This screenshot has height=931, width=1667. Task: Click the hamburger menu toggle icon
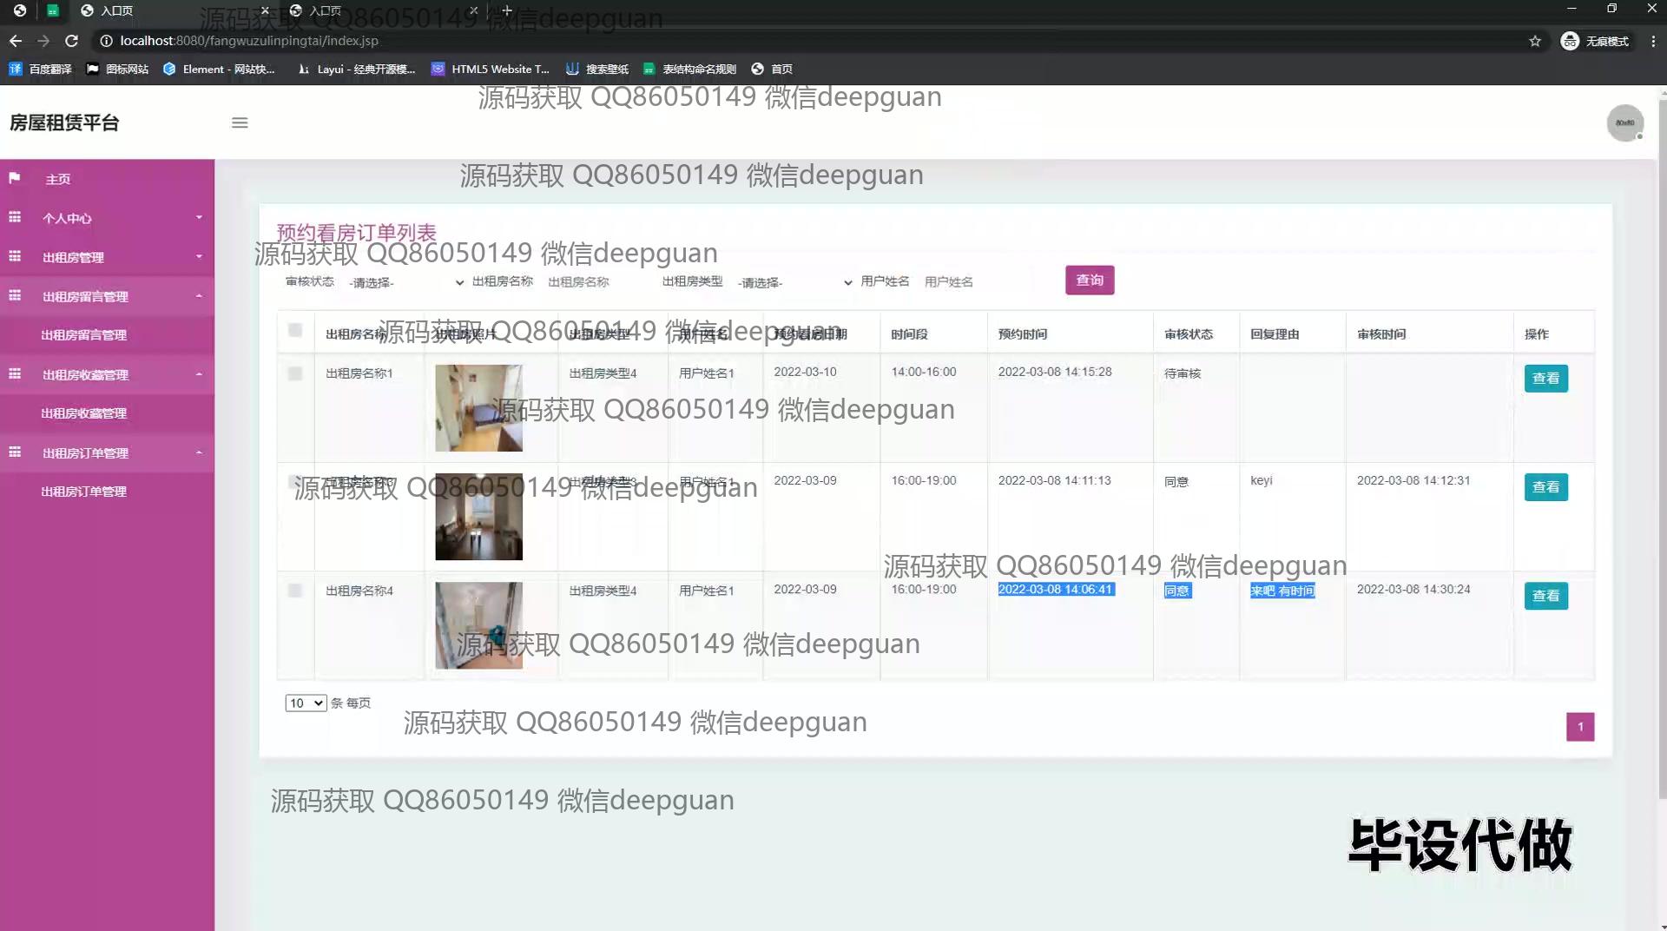[x=240, y=123]
